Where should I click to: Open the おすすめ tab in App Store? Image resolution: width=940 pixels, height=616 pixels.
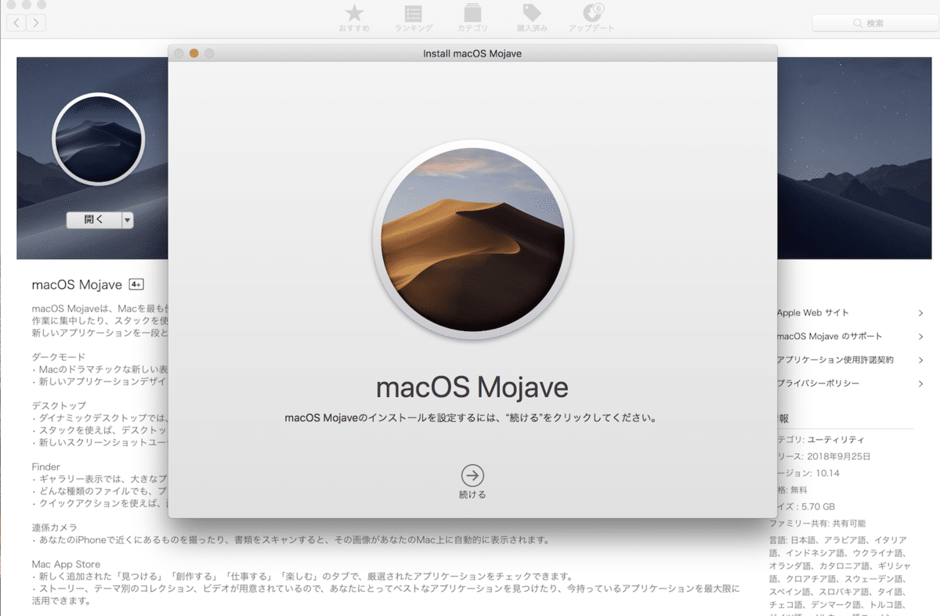pos(354,18)
